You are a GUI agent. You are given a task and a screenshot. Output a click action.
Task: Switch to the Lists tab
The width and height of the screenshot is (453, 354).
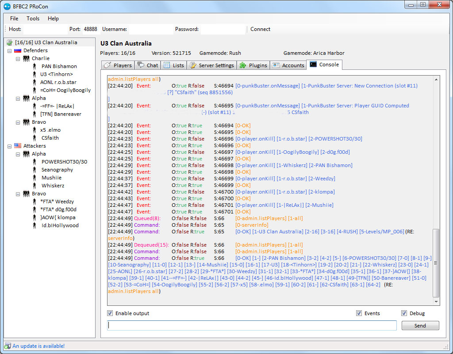coord(173,65)
